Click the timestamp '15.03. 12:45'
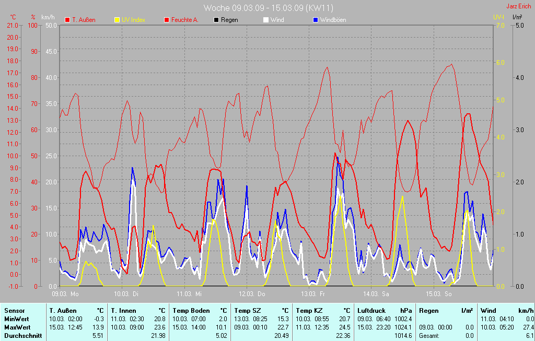Screen dimensions: 535x341 (66, 327)
